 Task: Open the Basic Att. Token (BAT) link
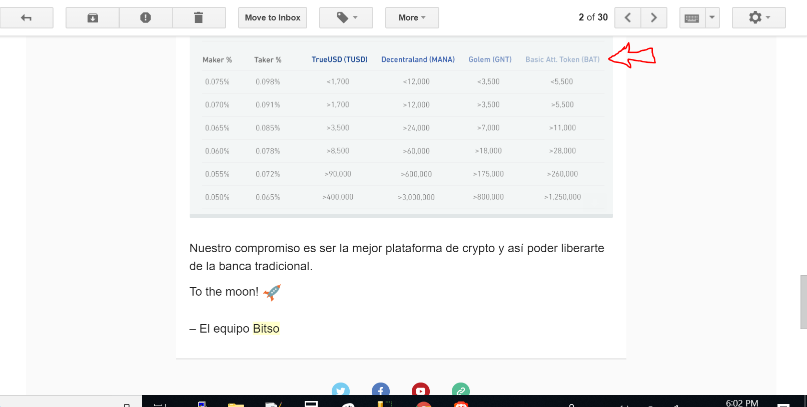(x=562, y=59)
